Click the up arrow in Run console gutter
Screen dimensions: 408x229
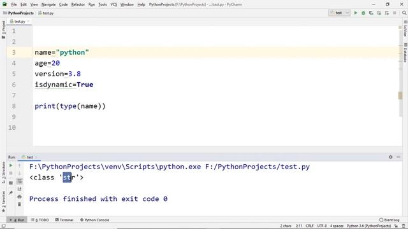(x=19, y=165)
